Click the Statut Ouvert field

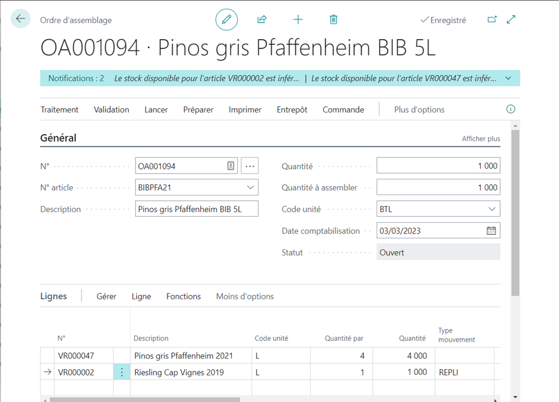coord(438,252)
